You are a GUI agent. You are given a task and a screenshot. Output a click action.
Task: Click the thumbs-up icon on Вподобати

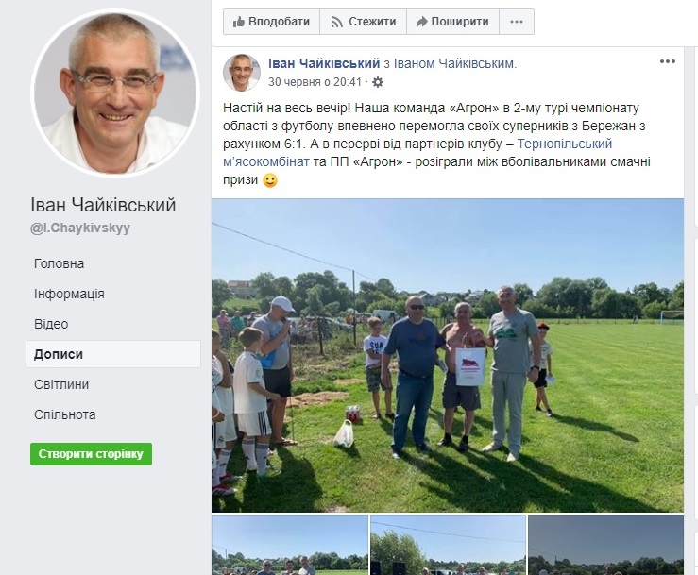pyautogui.click(x=239, y=22)
